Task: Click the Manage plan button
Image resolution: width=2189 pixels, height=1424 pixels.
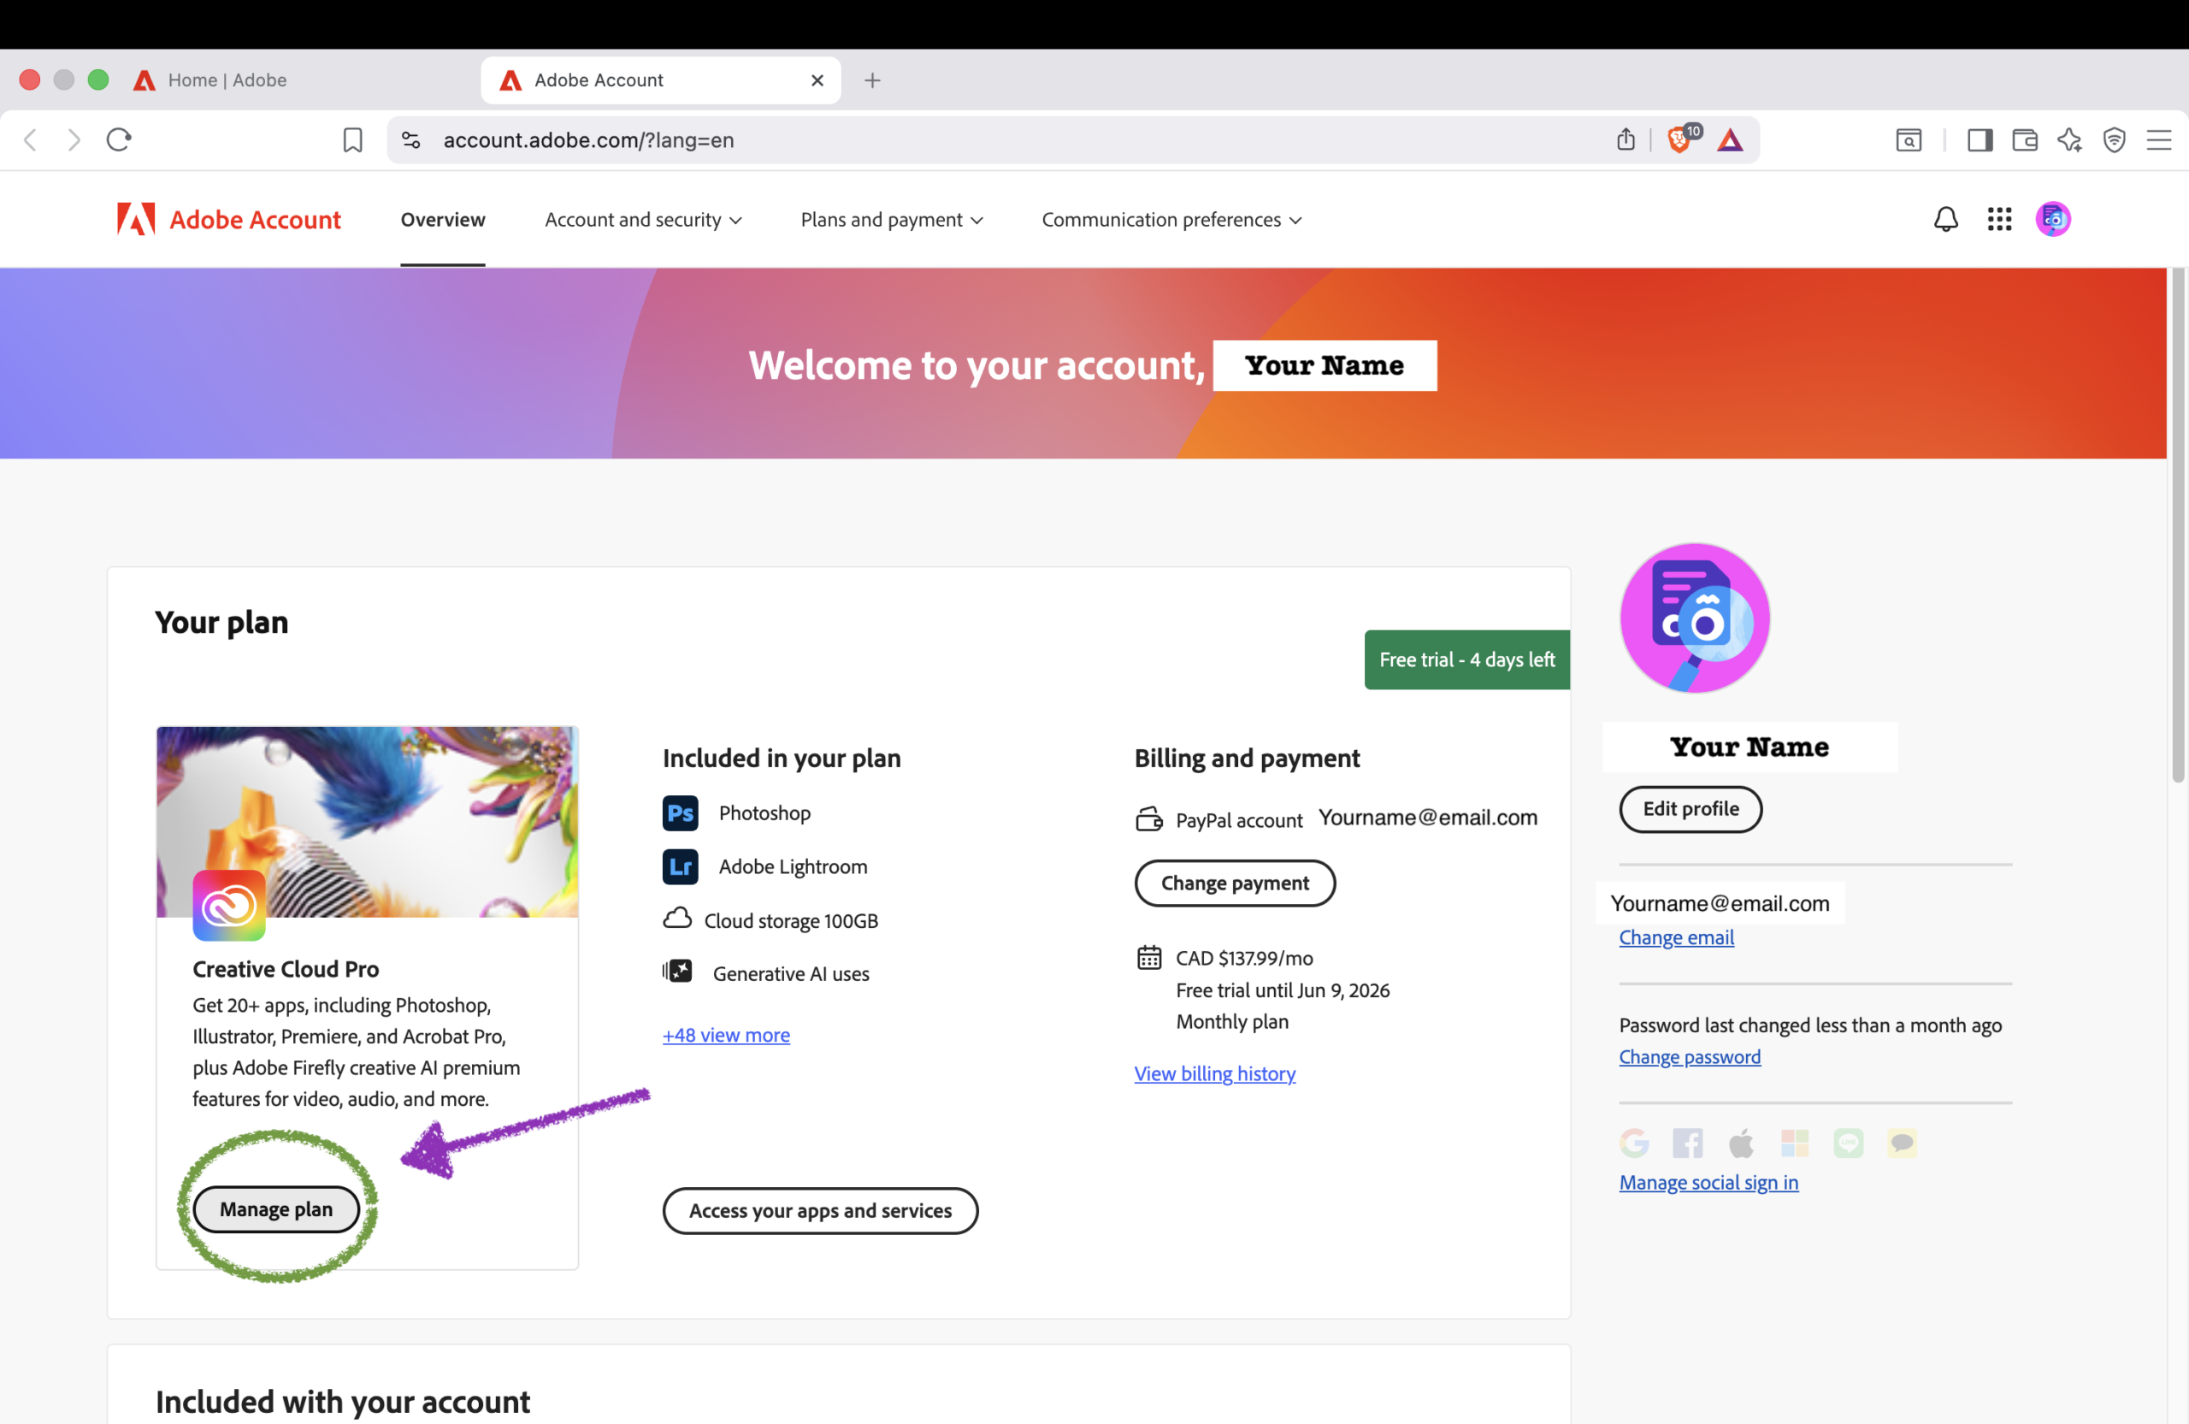Action: coord(276,1209)
